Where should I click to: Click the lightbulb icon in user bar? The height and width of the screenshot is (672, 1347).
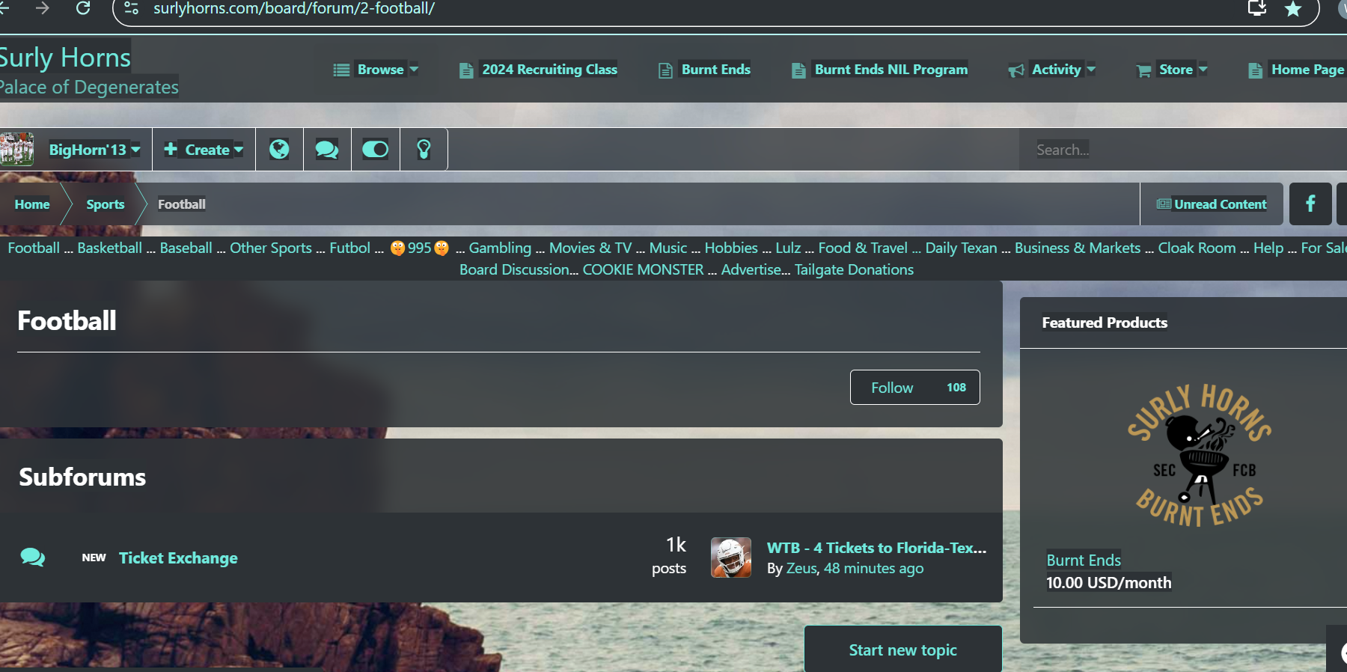424,150
